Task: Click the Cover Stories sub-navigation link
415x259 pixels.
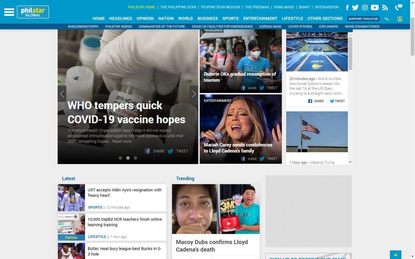Action: coord(300,27)
